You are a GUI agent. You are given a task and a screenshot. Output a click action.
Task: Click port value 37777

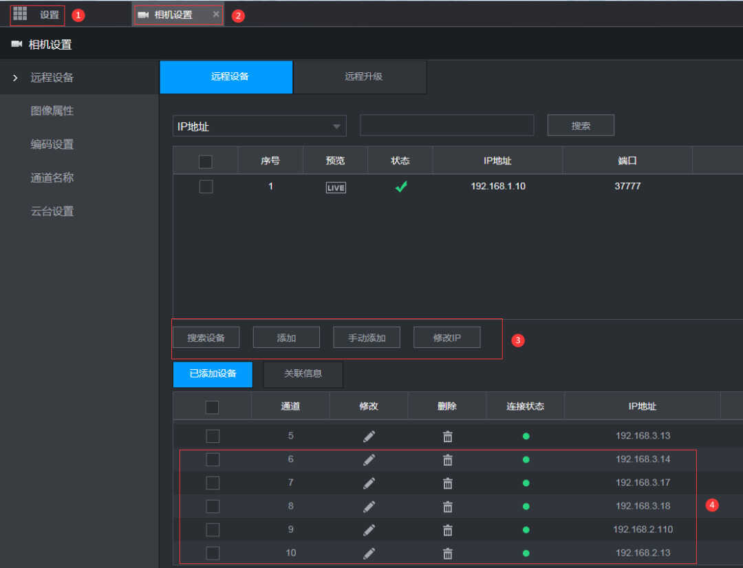click(627, 186)
